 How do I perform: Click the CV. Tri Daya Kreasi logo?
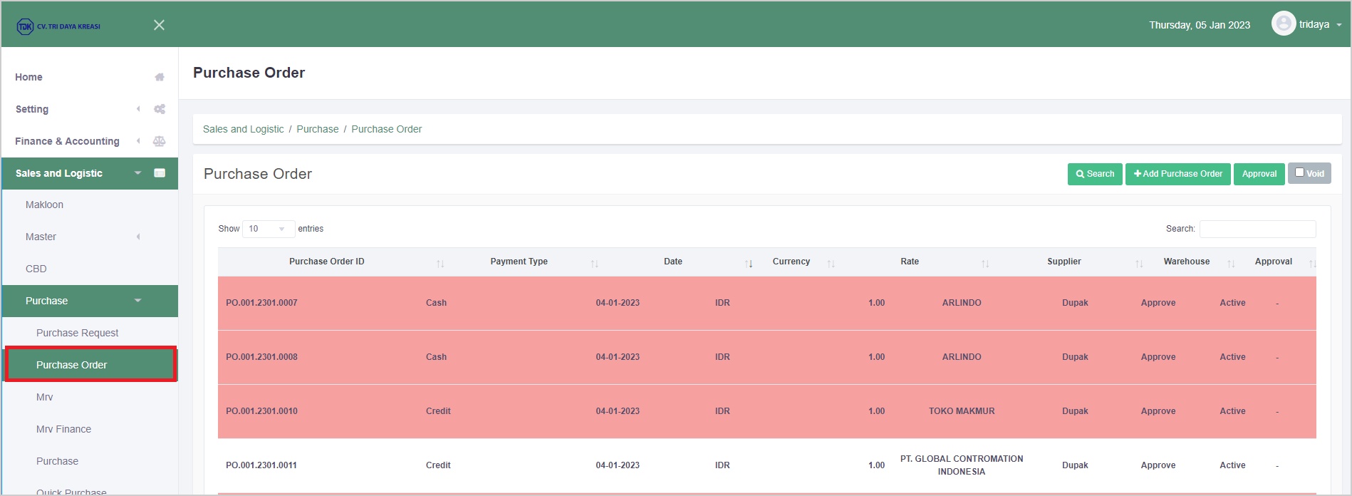tap(58, 26)
